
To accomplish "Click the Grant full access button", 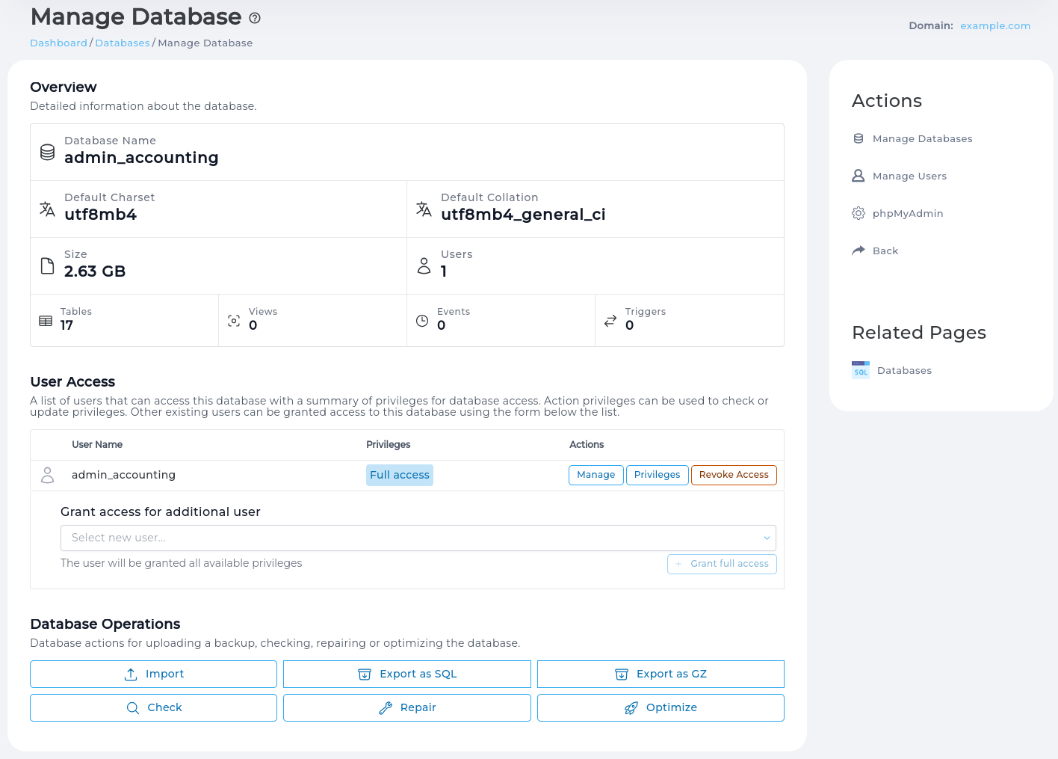I will click(x=722, y=564).
